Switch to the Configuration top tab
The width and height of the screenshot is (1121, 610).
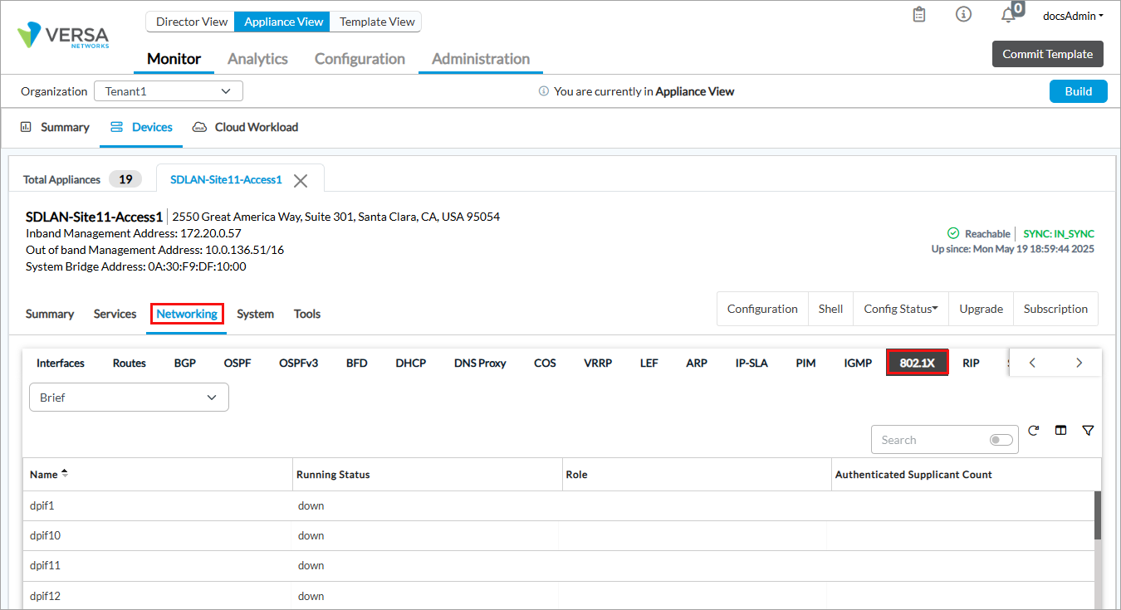360,59
